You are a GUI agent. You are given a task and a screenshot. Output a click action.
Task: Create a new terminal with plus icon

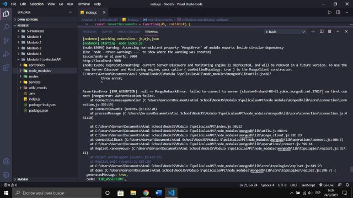313,32
